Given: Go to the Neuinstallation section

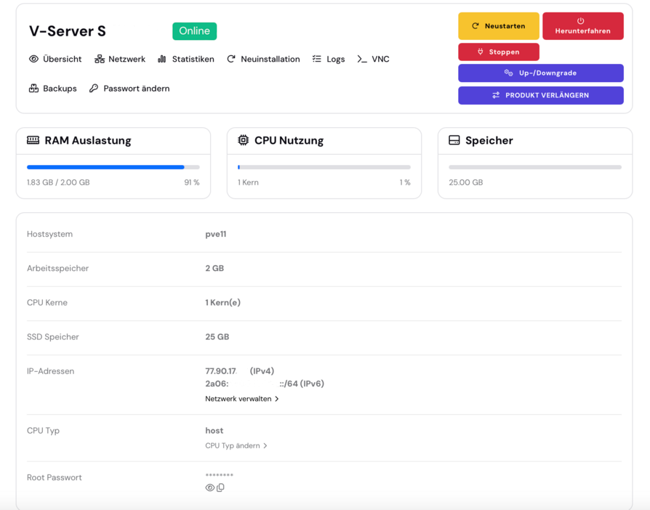Looking at the screenshot, I should [x=263, y=59].
